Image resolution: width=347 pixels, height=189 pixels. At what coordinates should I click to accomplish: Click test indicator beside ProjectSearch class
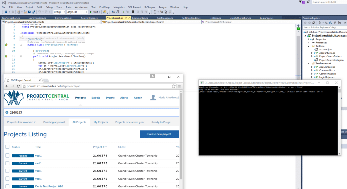tap(6, 45)
